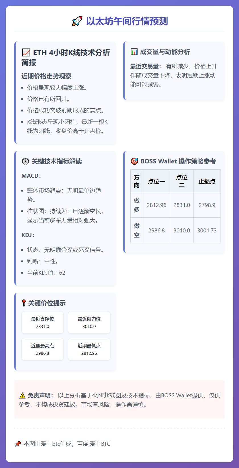Select the bullet about K线形态呈现小阳柱
This screenshot has height=468, width=239.
coord(67,126)
